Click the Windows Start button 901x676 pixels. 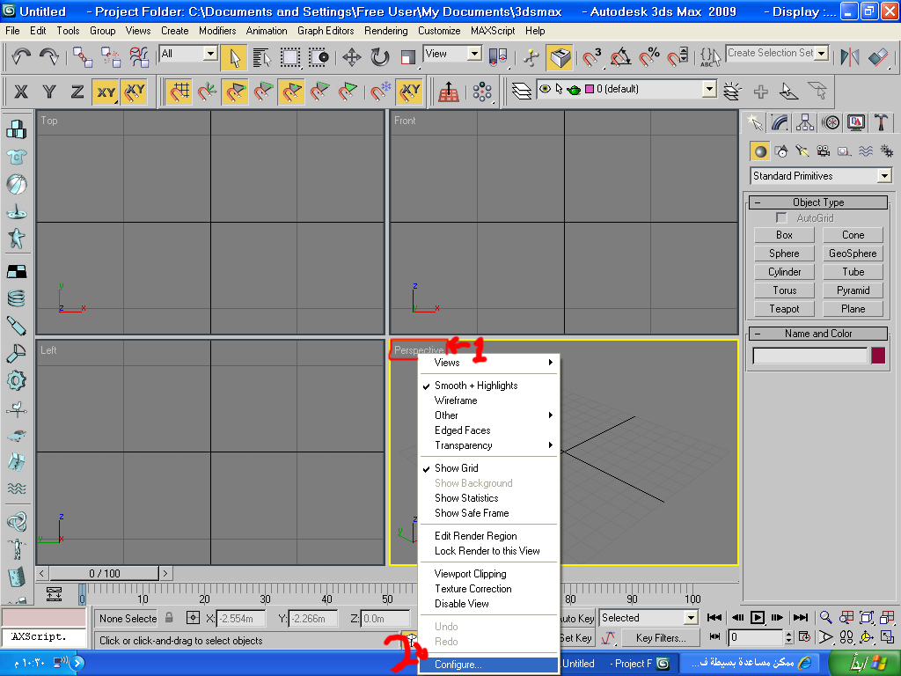click(x=864, y=664)
